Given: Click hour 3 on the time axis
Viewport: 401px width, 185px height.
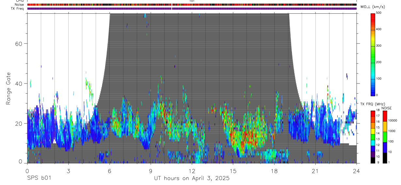Looking at the screenshot, I should pyautogui.click(x=68, y=171).
